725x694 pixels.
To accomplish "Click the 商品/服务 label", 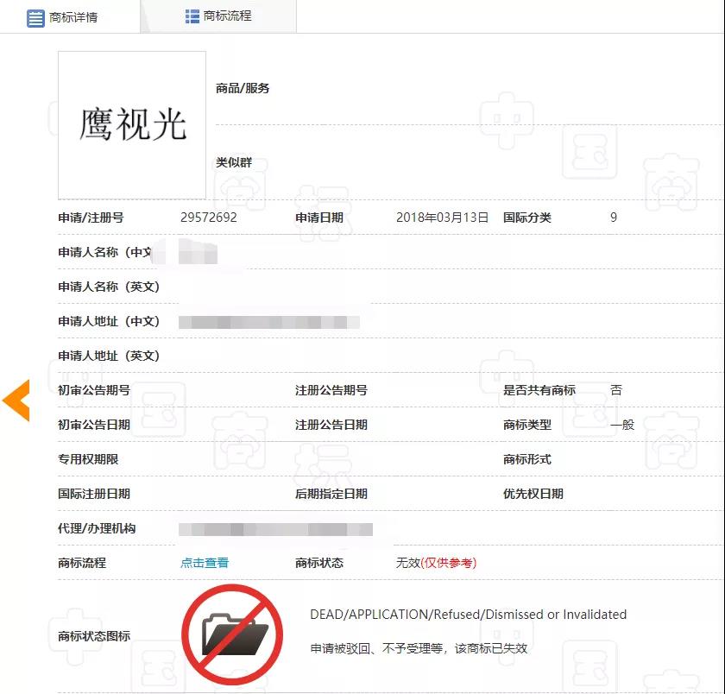I will (243, 88).
